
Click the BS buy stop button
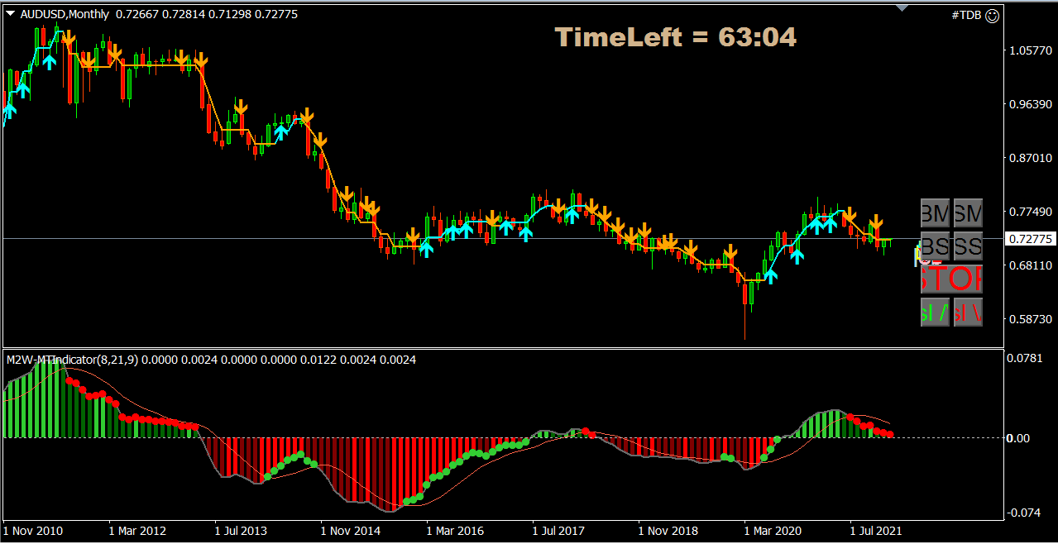pos(934,246)
